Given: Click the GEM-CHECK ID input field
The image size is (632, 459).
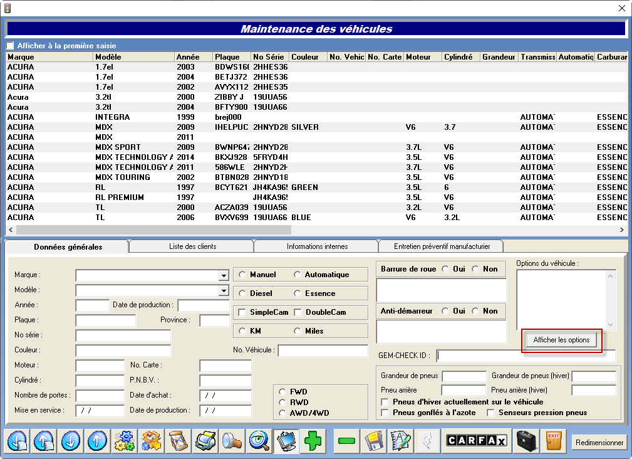Looking at the screenshot, I should (x=526, y=356).
